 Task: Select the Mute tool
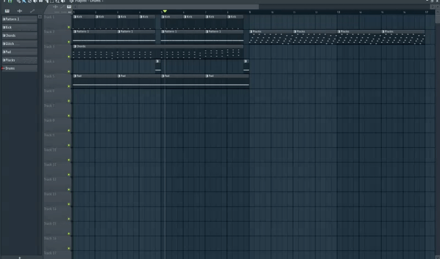[35, 1]
